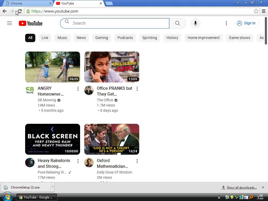This screenshot has height=201, width=268.
Task: Open the Windows Start orb
Action: tap(8, 197)
